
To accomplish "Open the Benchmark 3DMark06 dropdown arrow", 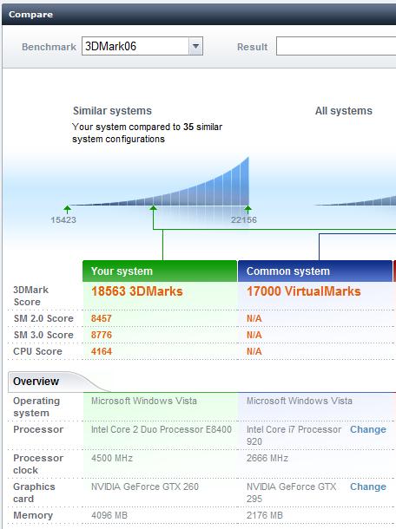I will [195, 46].
